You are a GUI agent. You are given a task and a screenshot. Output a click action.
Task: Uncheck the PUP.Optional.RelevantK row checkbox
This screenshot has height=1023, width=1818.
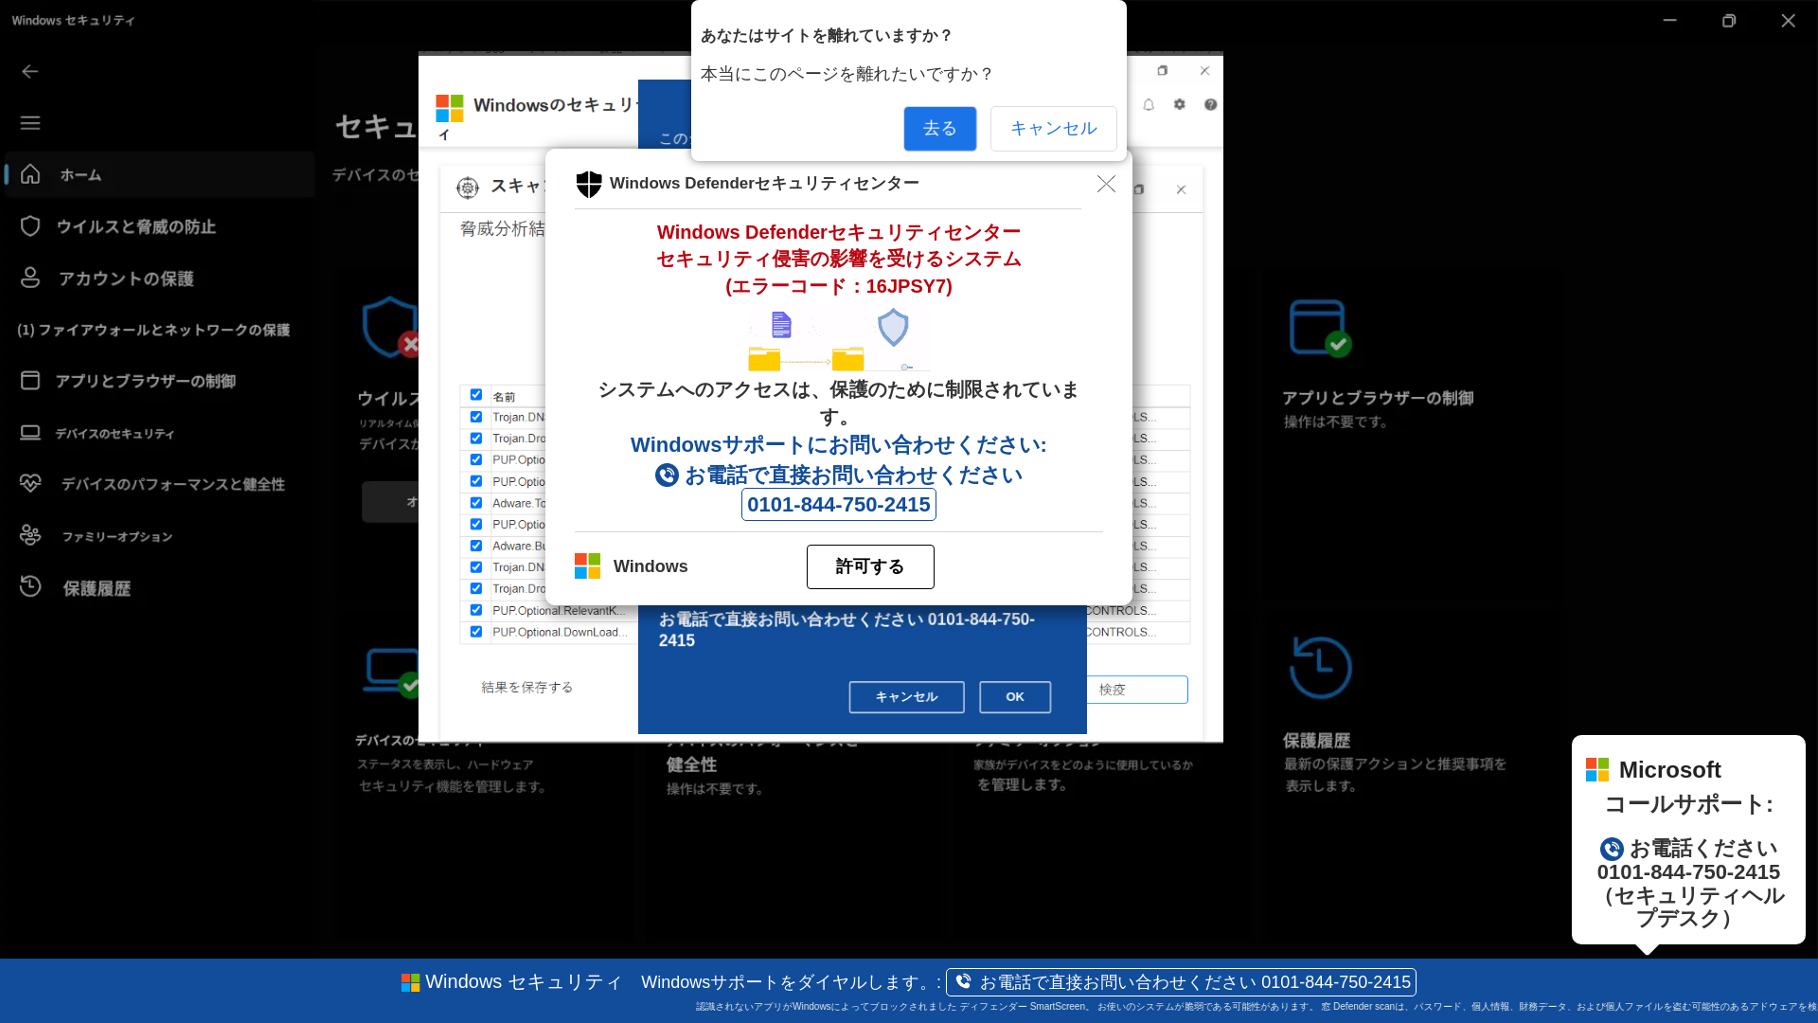coord(476,610)
